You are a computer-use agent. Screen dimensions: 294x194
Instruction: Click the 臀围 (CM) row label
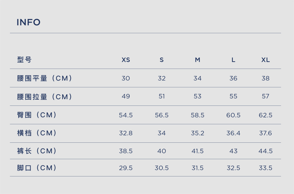37,115
